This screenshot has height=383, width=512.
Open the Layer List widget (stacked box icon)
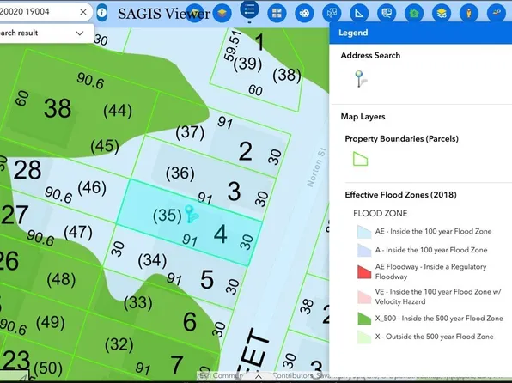point(222,13)
